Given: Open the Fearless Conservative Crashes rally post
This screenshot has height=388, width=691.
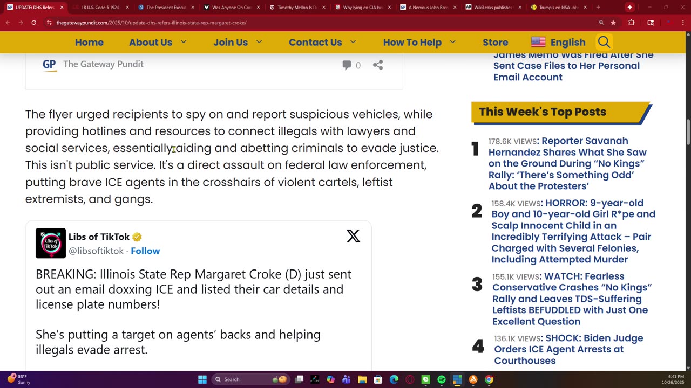Looking at the screenshot, I should click(x=572, y=299).
